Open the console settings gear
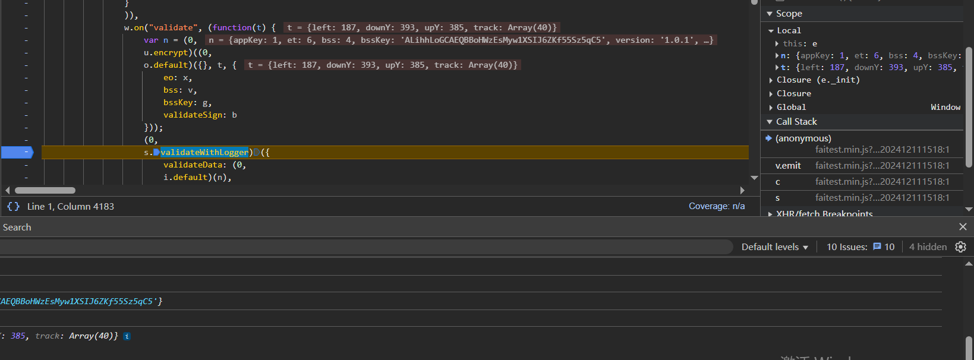Viewport: 974px width, 360px height. [x=960, y=247]
